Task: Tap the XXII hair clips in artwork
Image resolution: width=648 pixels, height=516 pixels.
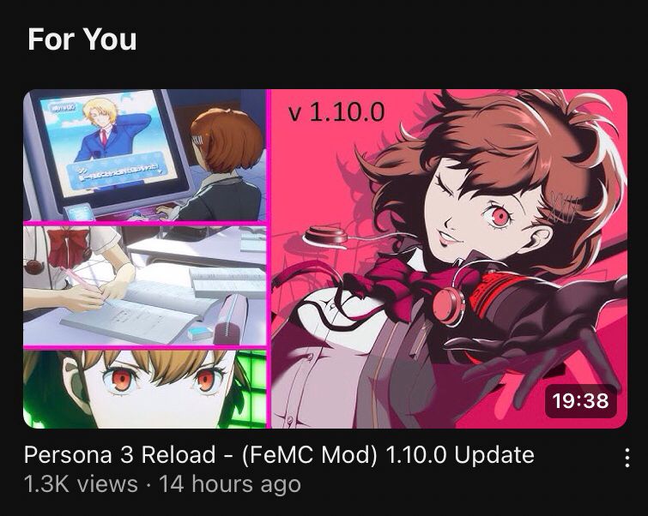Action: pos(564,207)
